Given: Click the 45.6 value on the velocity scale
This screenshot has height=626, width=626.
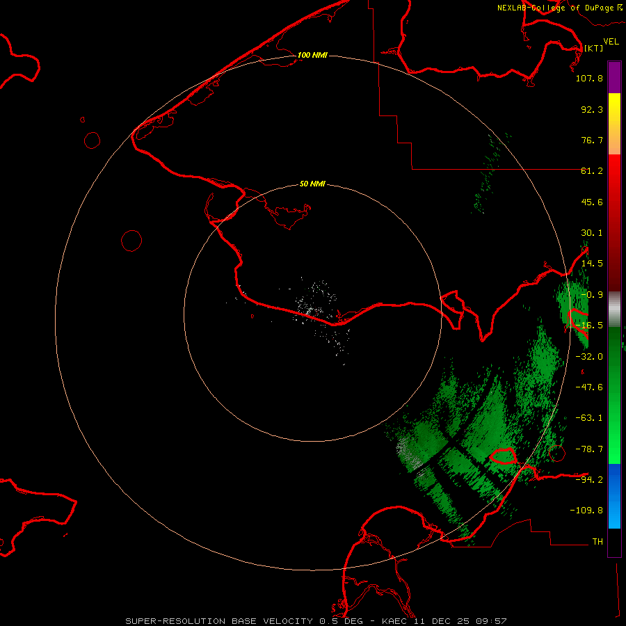Looking at the screenshot, I should [592, 202].
